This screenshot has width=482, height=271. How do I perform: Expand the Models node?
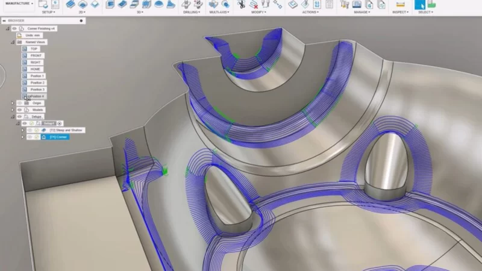pos(13,110)
